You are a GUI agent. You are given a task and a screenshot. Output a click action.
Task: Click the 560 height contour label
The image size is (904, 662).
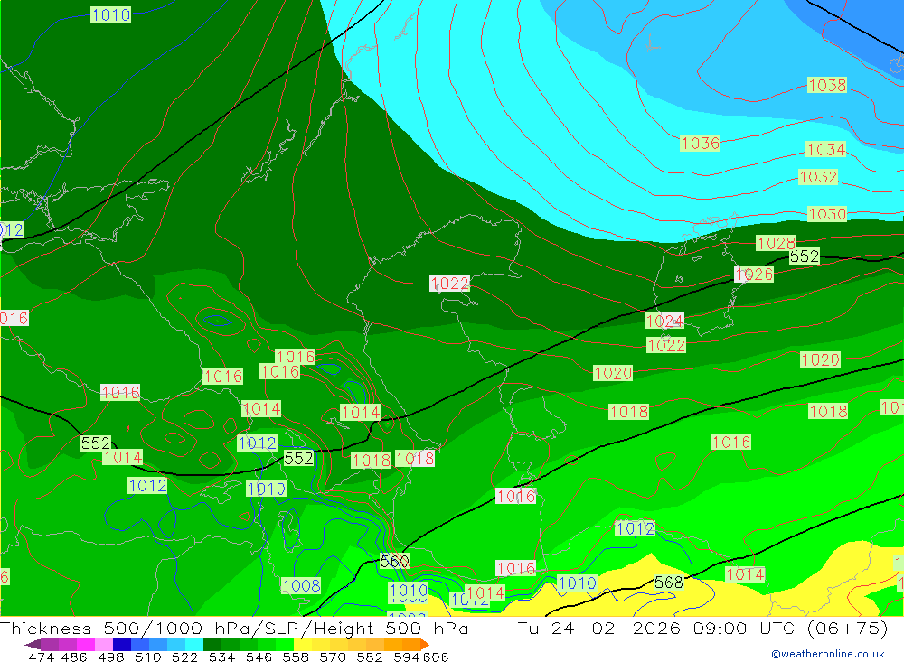point(394,561)
